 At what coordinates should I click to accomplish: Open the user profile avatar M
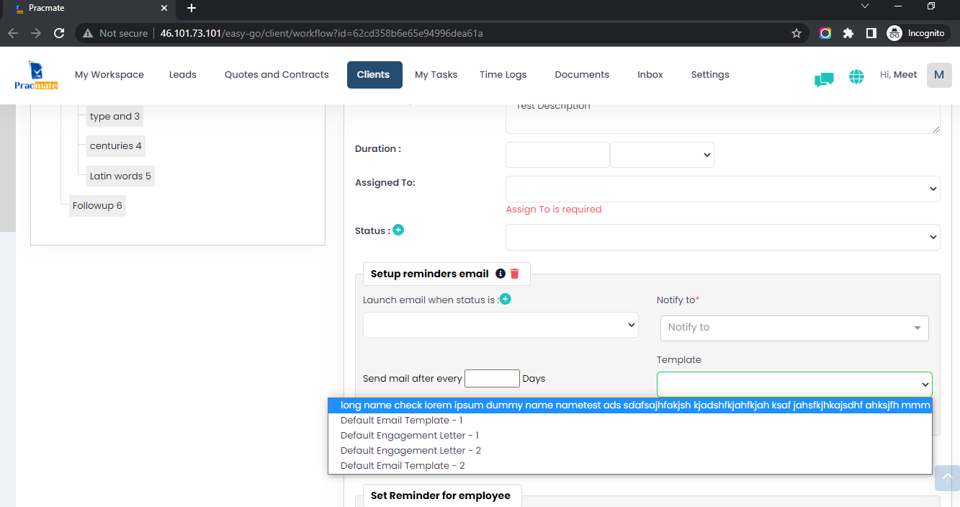[x=938, y=75]
